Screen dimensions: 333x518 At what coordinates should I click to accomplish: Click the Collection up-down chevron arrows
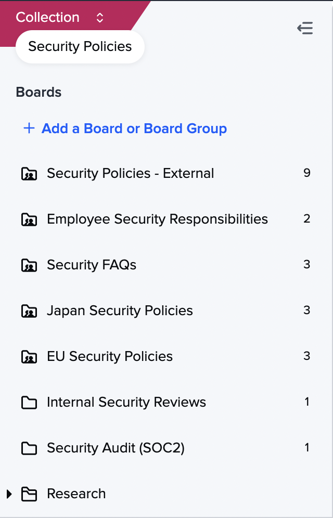click(x=100, y=18)
